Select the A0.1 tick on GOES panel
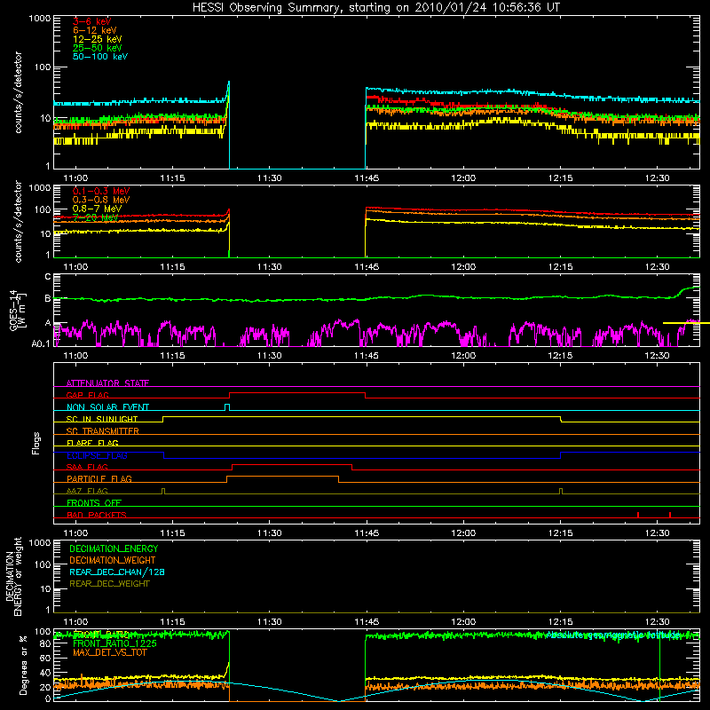The height and width of the screenshot is (710, 710). click(41, 343)
